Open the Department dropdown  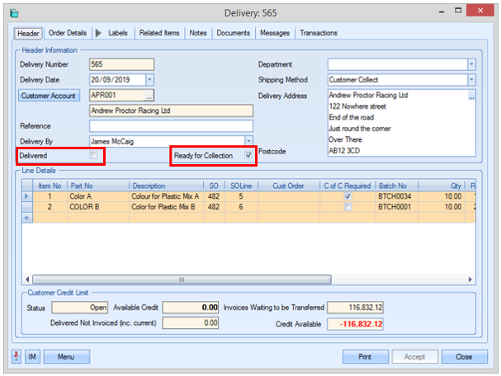point(471,64)
